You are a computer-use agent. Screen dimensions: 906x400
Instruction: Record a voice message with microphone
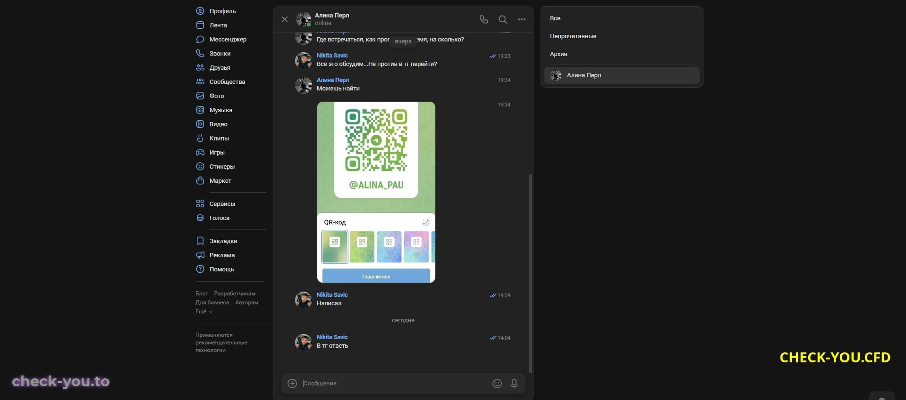click(514, 384)
